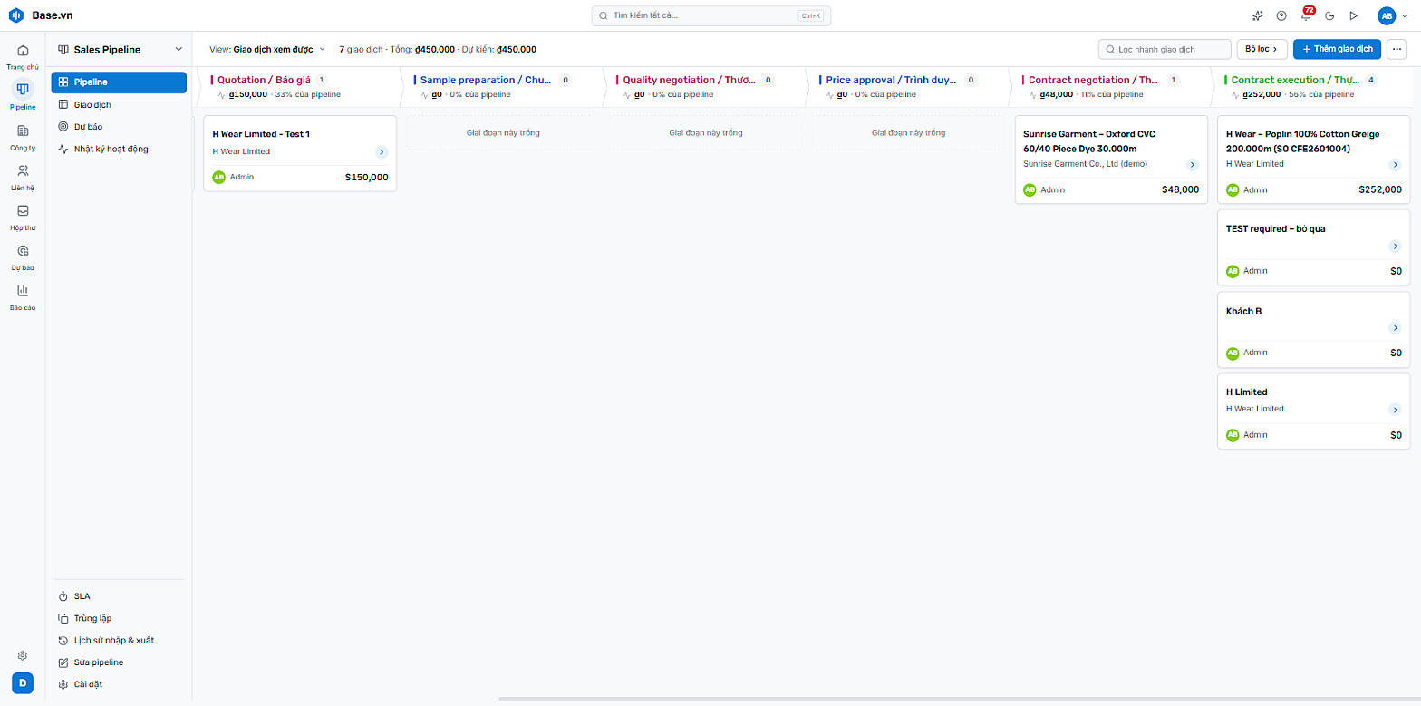Image resolution: width=1421 pixels, height=706 pixels.
Task: Open SLA in the sidebar
Action: [x=119, y=596]
